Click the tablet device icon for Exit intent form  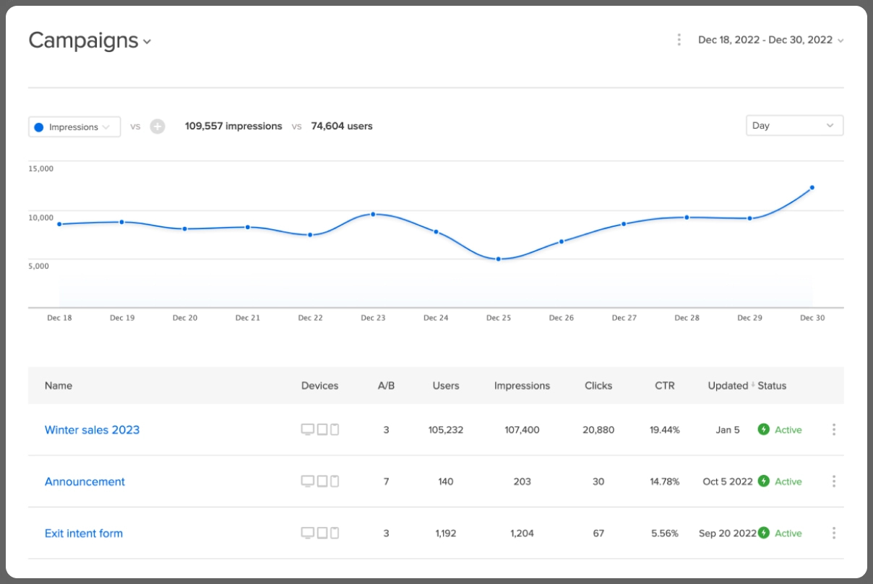pos(322,533)
